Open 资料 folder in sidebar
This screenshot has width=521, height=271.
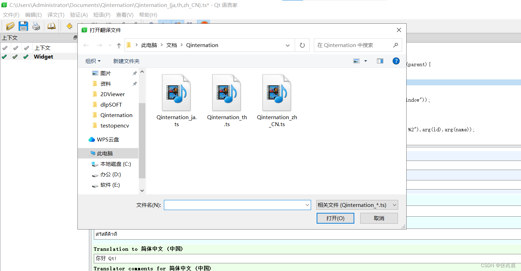[x=105, y=84]
